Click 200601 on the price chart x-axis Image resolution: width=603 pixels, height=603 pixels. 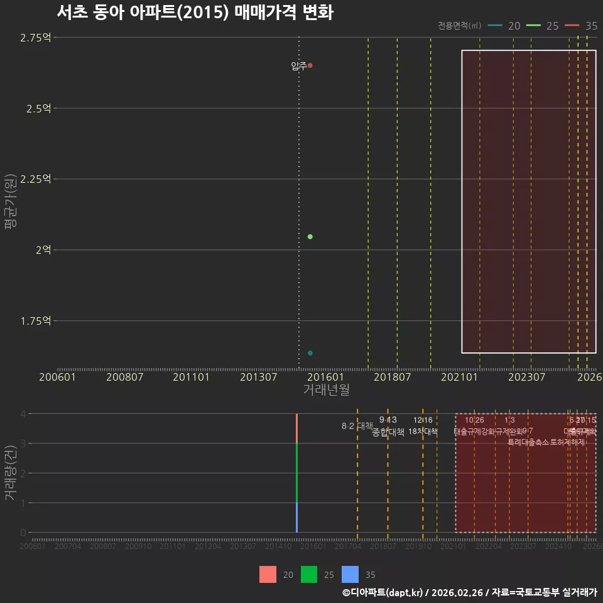[57, 377]
